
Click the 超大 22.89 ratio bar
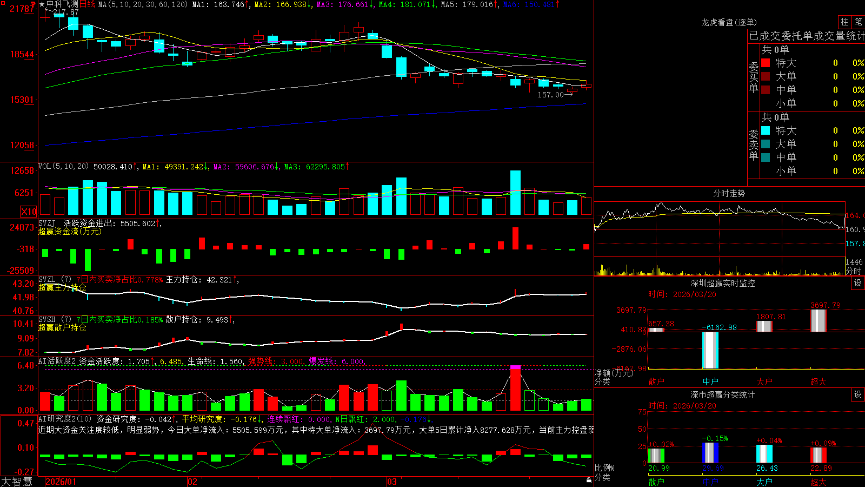819,455
